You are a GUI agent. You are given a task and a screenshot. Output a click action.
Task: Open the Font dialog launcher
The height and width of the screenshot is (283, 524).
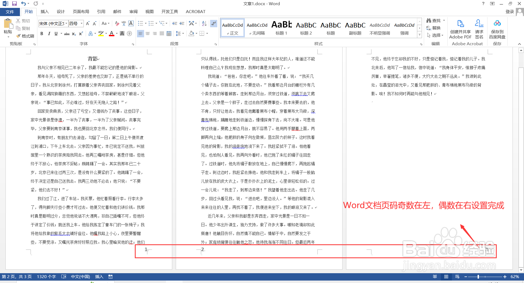point(133,44)
